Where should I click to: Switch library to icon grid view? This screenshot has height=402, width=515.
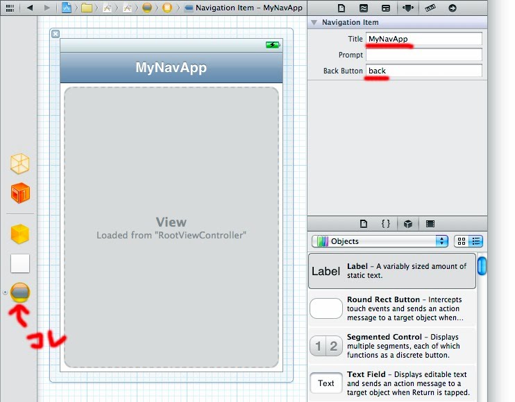coord(462,241)
